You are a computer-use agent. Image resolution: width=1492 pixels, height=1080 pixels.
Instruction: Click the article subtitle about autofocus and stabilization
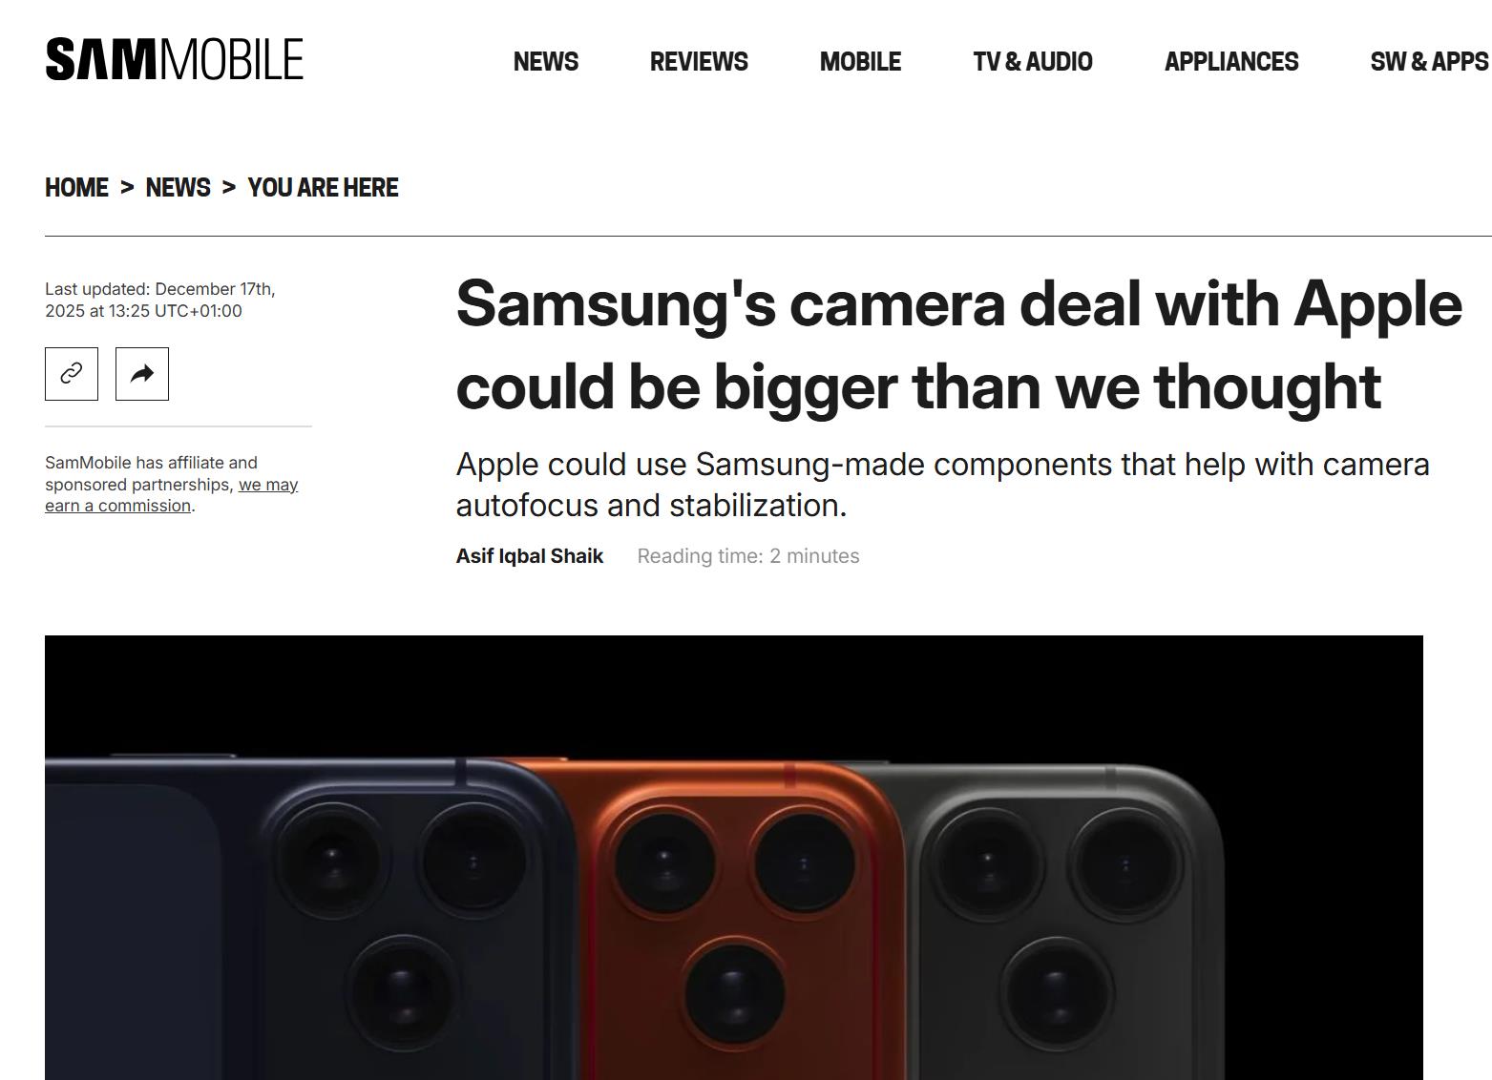[x=943, y=485]
